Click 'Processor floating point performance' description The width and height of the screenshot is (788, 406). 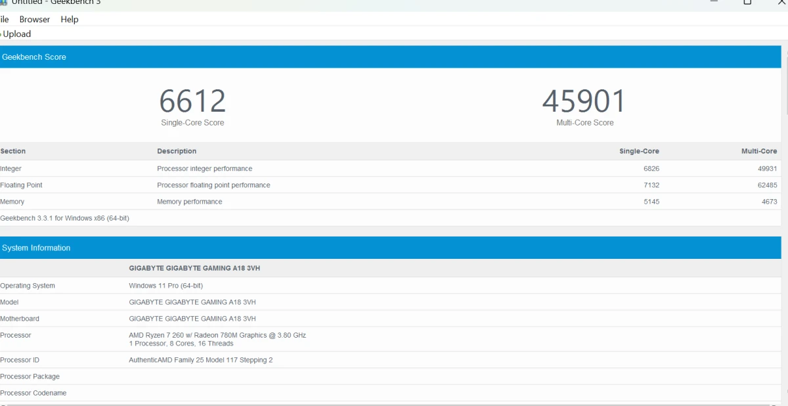[x=213, y=185]
